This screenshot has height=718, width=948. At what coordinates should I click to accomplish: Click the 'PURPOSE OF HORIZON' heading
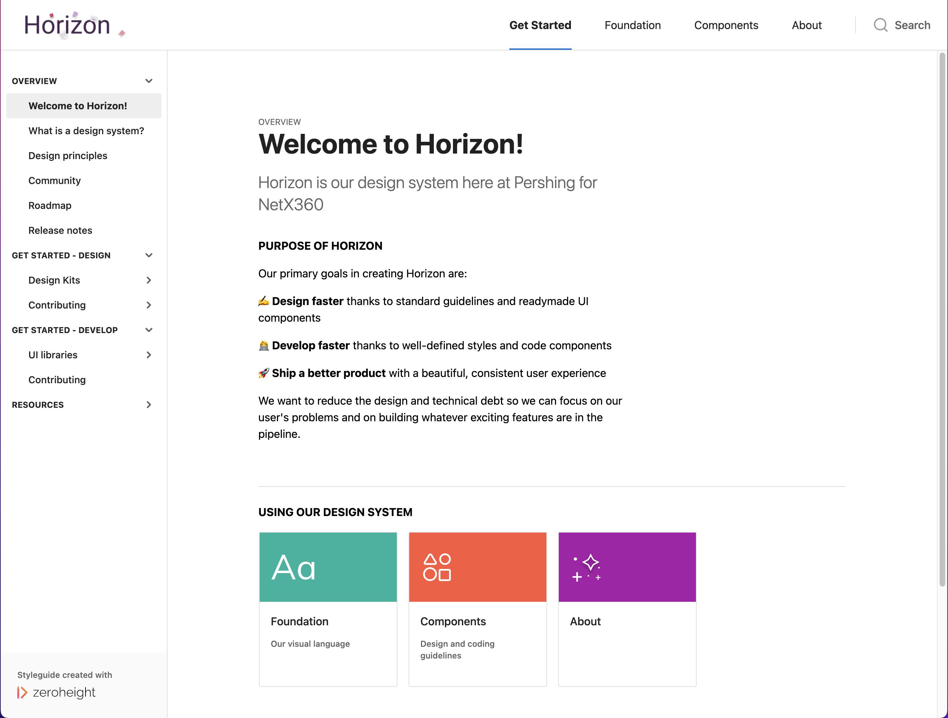click(320, 246)
